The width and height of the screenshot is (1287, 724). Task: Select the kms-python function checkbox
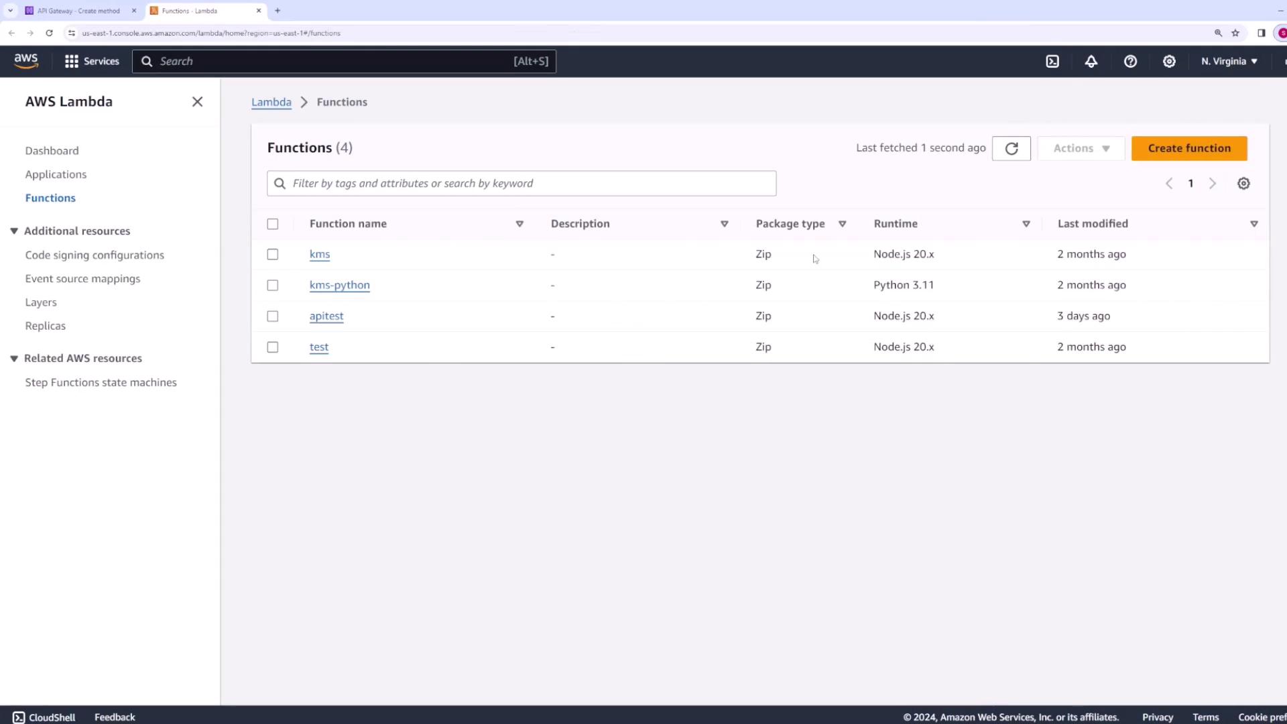coord(273,285)
